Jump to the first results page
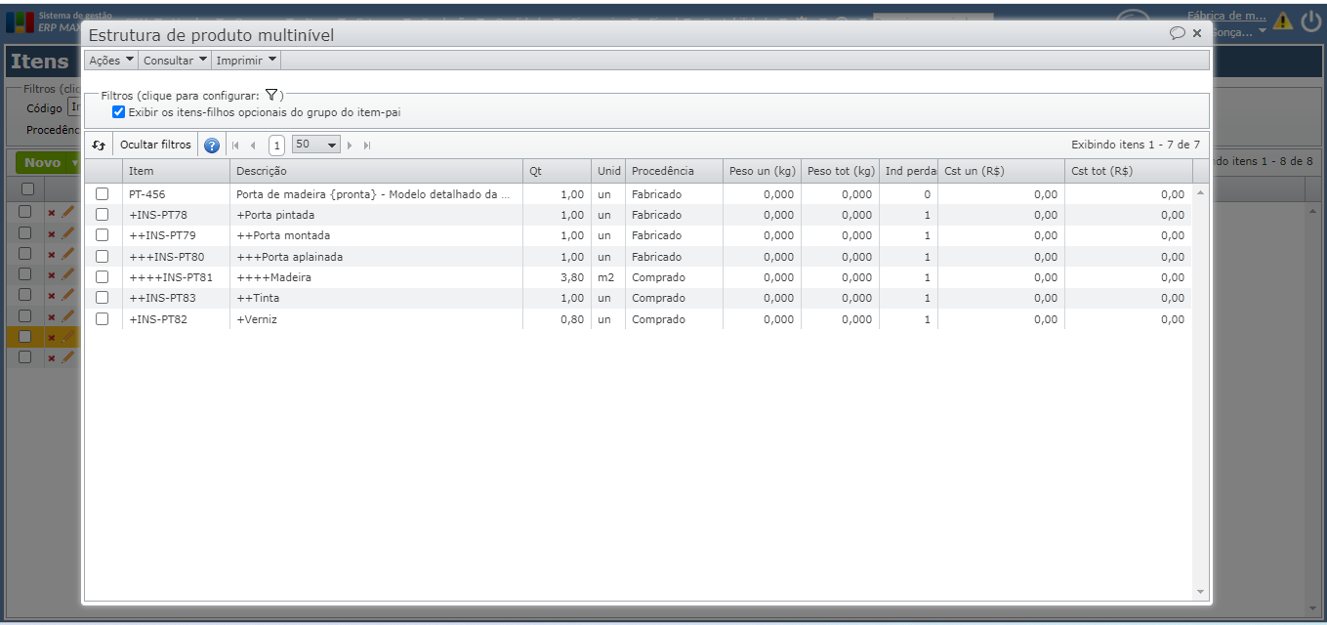The height and width of the screenshot is (625, 1327). point(235,146)
